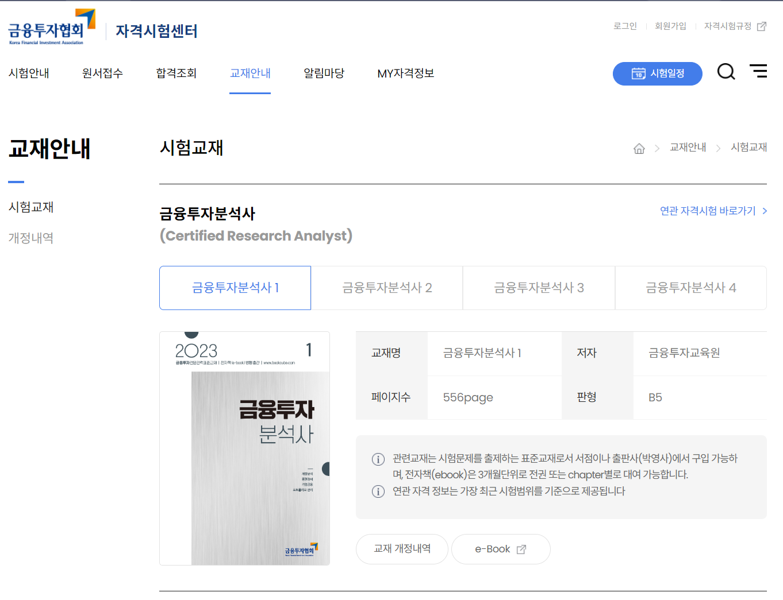Click the B5 판형 value
The width and height of the screenshot is (783, 600).
pyautogui.click(x=655, y=398)
